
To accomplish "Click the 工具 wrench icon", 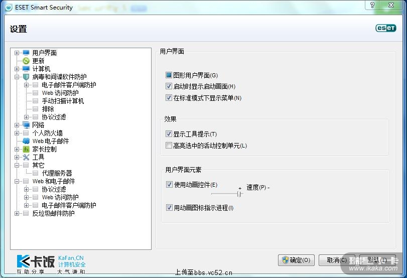I will coord(26,157).
